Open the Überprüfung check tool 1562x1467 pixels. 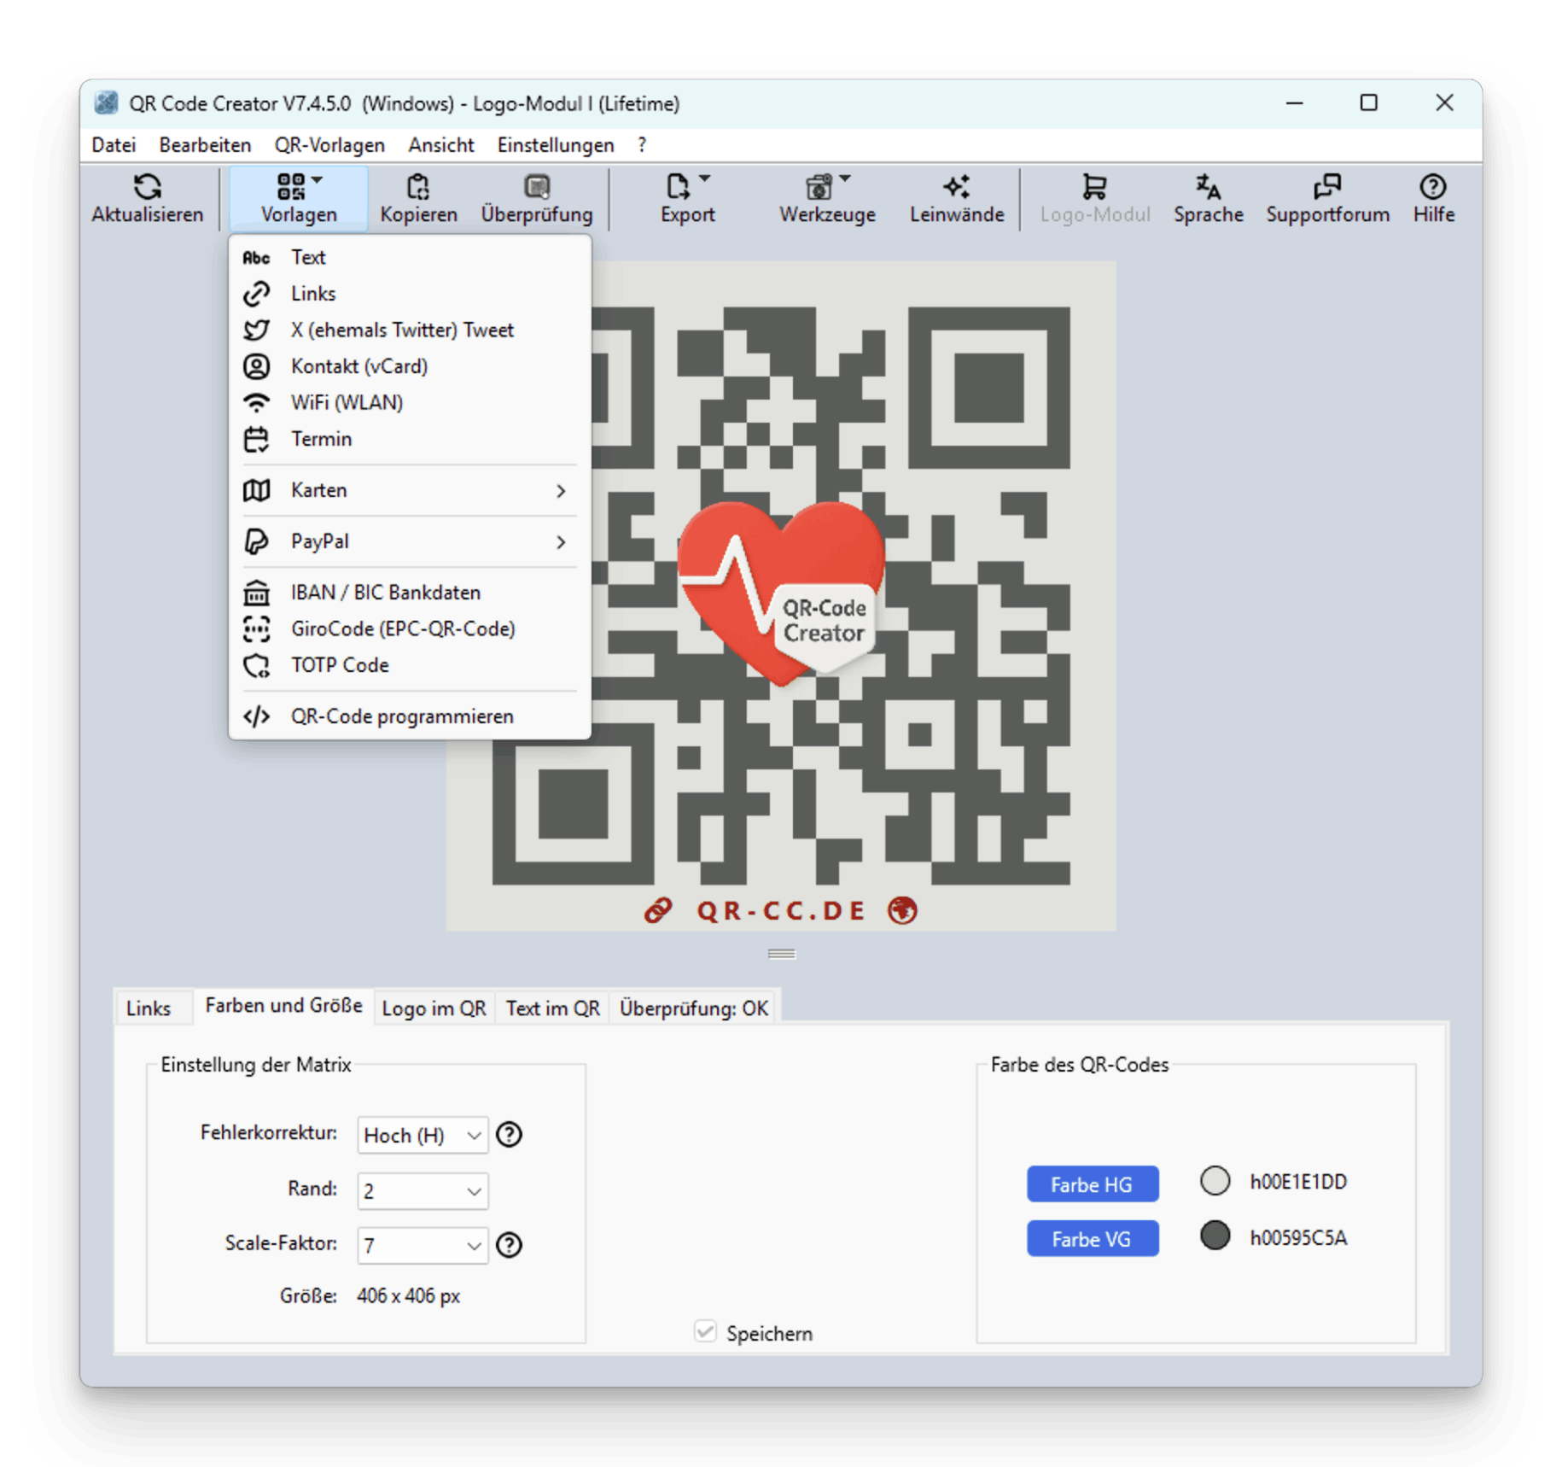(x=536, y=198)
